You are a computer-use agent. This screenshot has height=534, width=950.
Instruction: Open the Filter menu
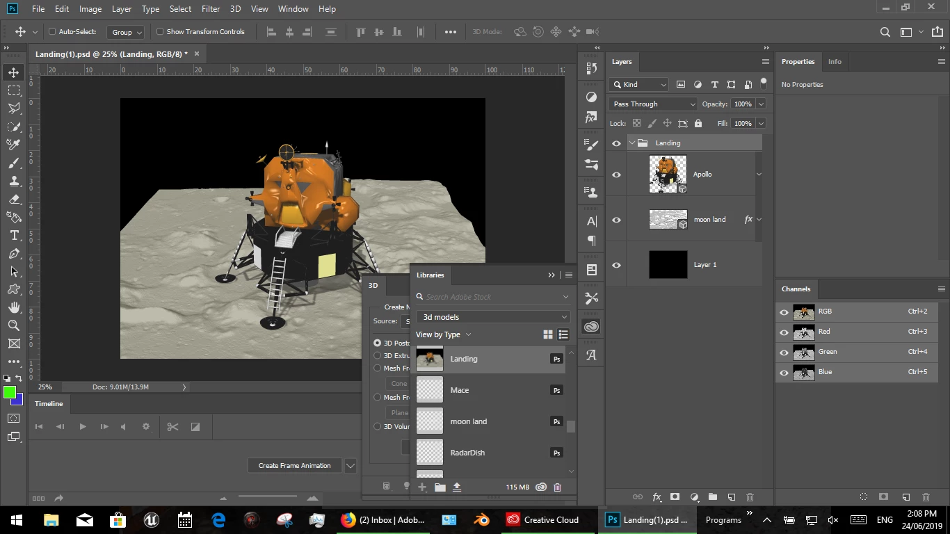(x=211, y=9)
